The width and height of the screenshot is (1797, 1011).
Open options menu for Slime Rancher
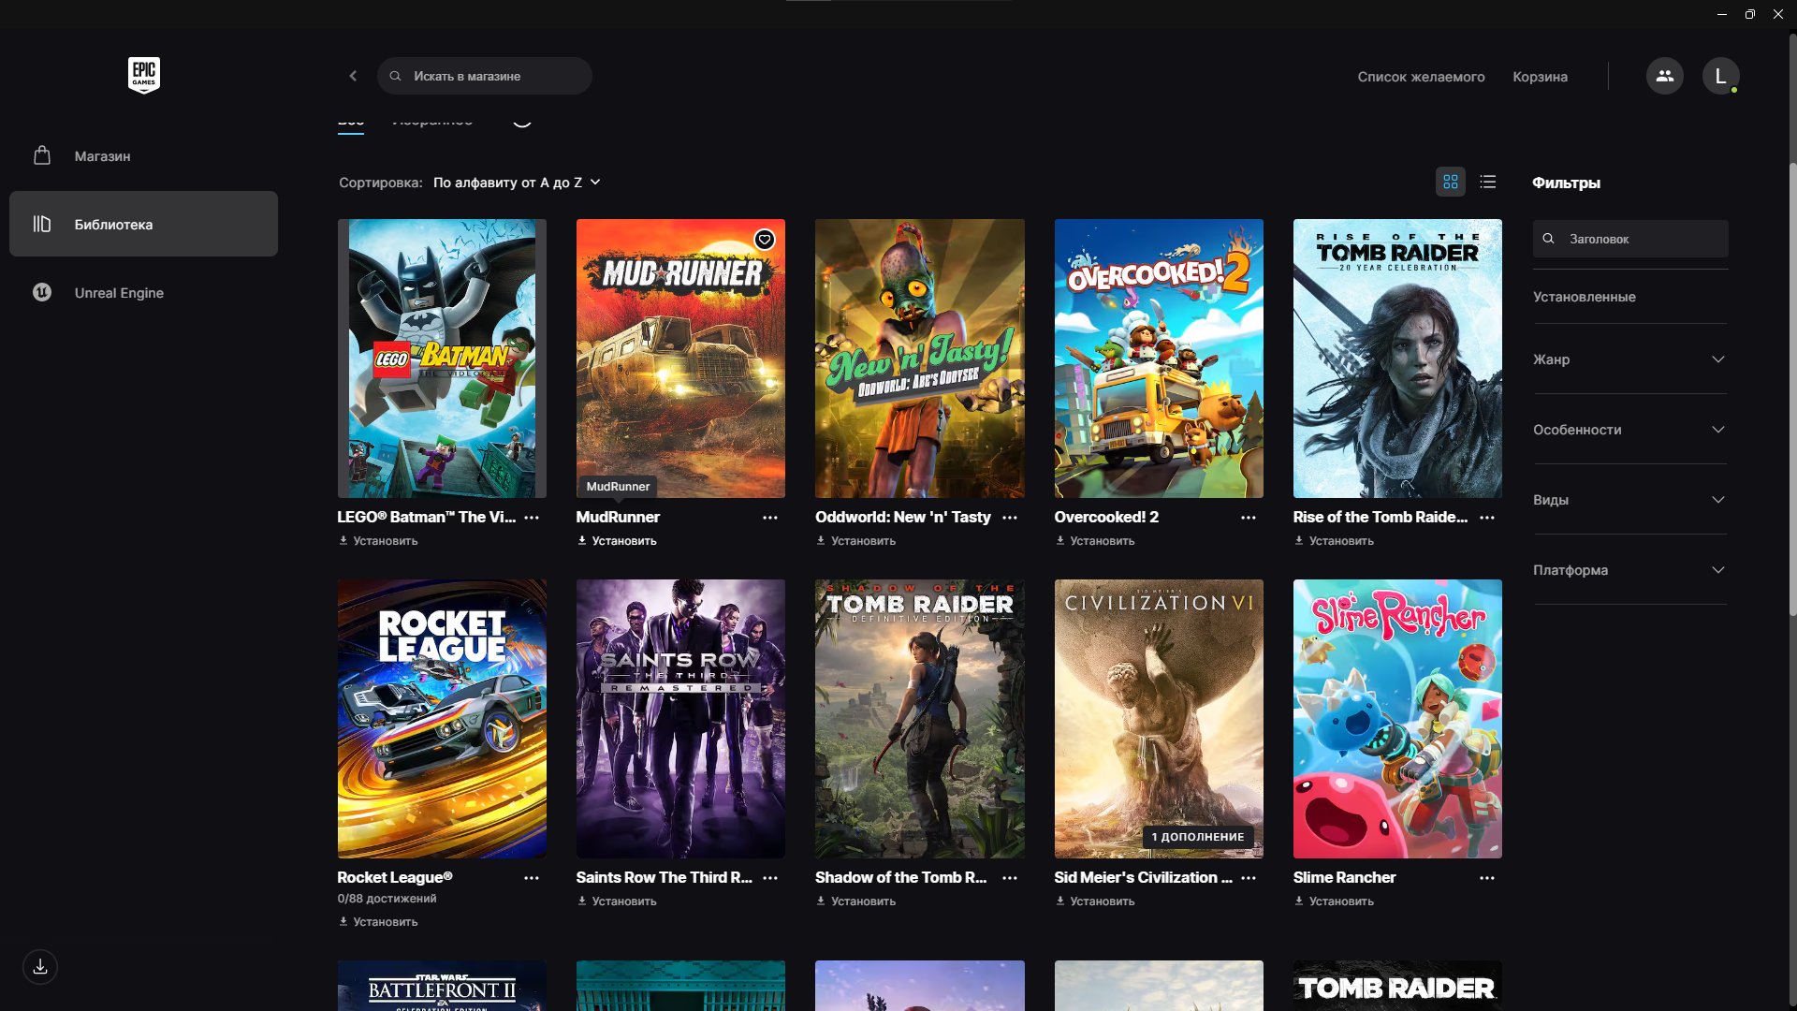[1487, 878]
